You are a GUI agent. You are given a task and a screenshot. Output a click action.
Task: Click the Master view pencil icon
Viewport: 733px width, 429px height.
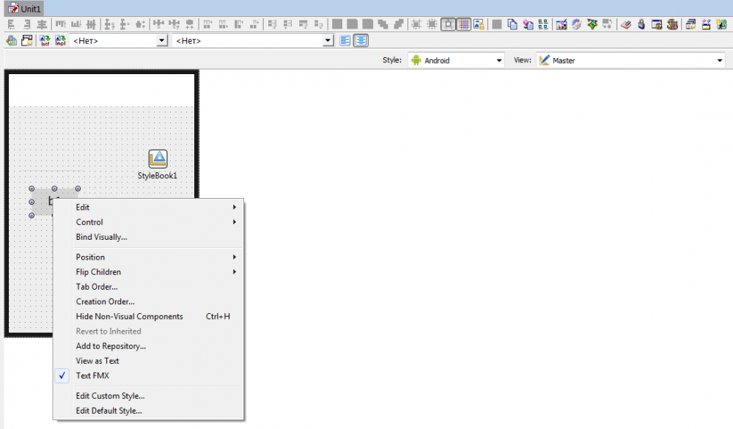click(x=544, y=60)
